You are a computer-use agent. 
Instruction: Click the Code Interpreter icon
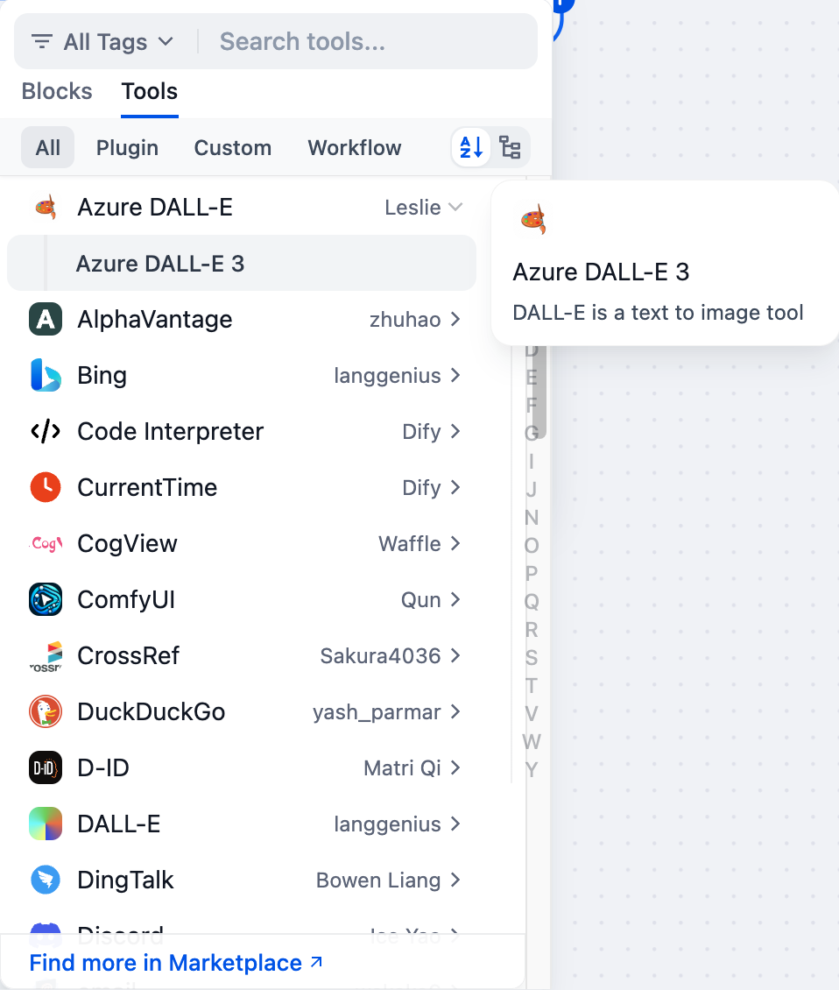pyautogui.click(x=45, y=432)
